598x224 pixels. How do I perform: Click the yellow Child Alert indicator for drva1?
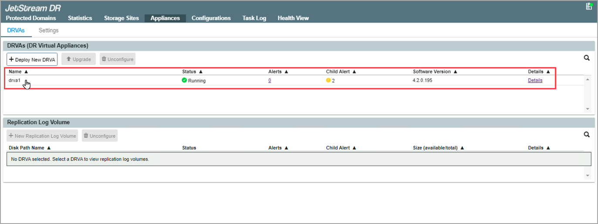click(x=328, y=80)
